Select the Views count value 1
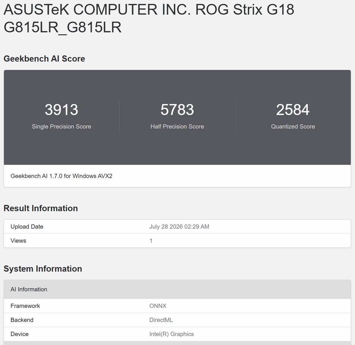This screenshot has height=345, width=355. coord(151,241)
